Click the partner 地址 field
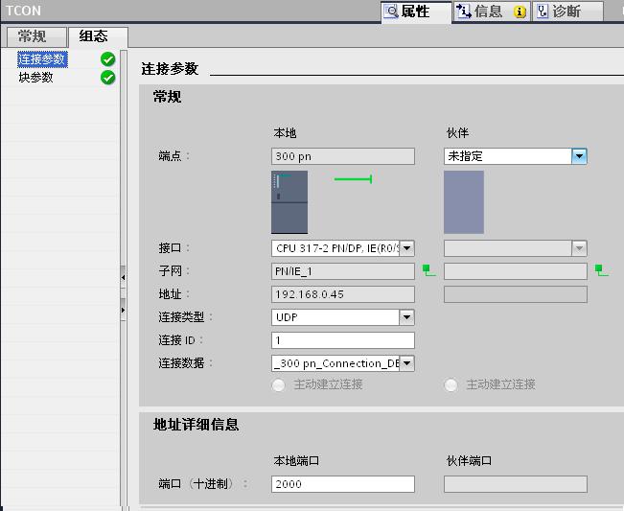 click(x=516, y=294)
